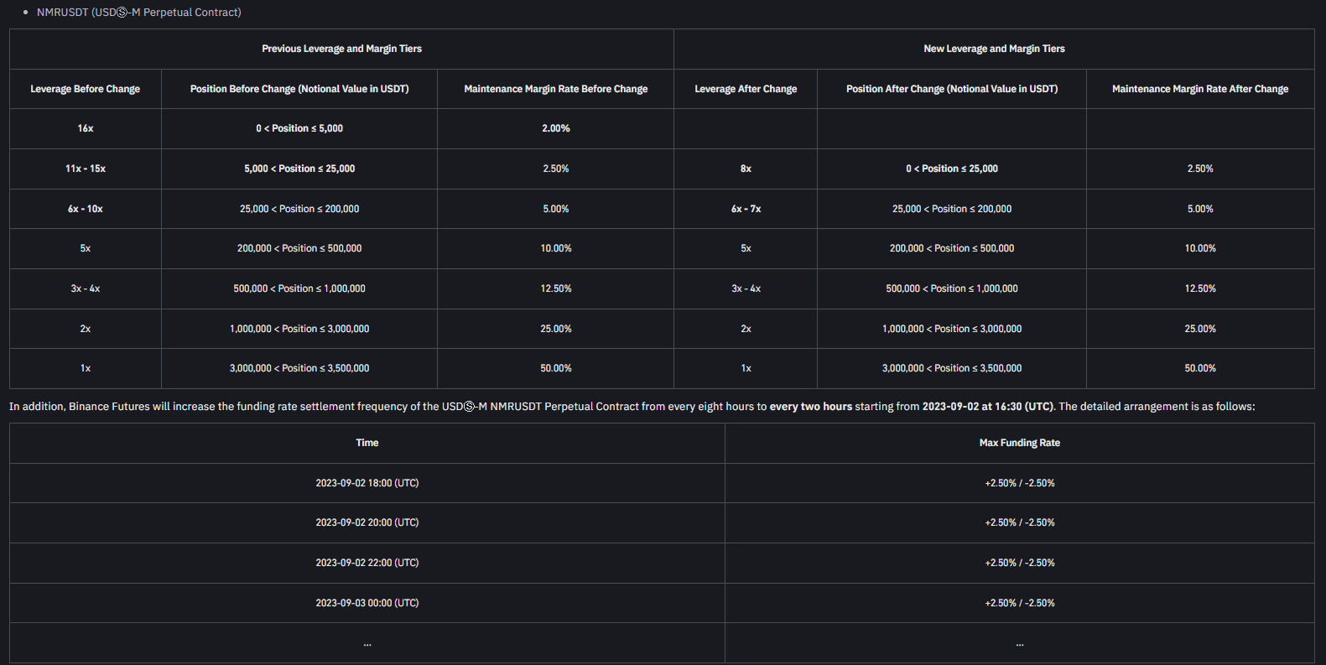Viewport: 1326px width, 665px height.
Task: Select the "Position After Change" column header
Action: [x=951, y=89]
